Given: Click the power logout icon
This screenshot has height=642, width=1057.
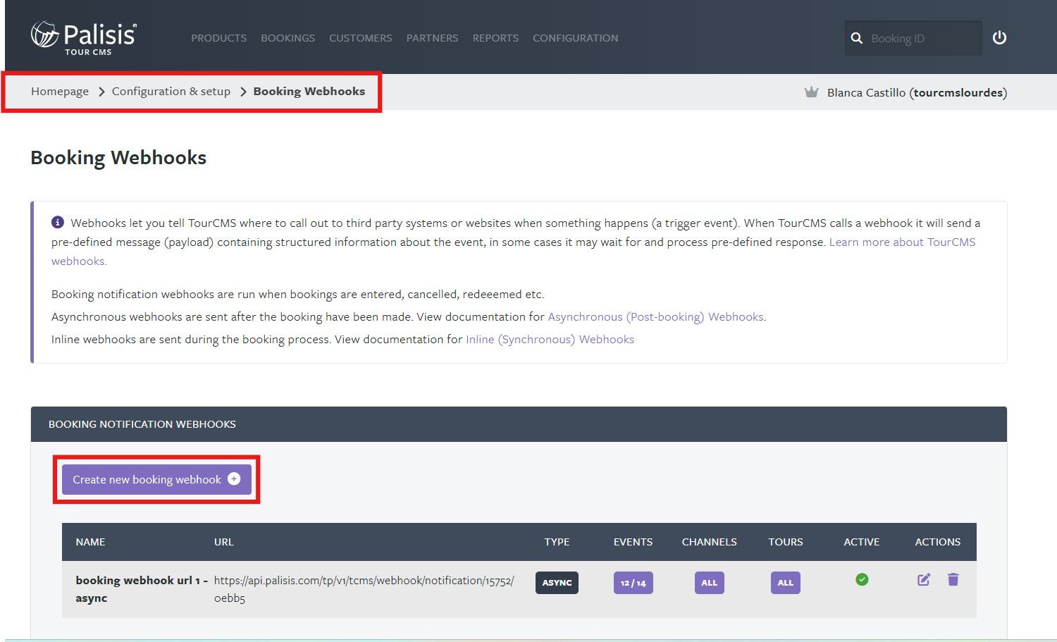Looking at the screenshot, I should (x=999, y=38).
